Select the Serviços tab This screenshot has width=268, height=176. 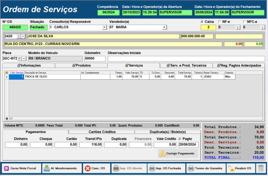coord(134,66)
